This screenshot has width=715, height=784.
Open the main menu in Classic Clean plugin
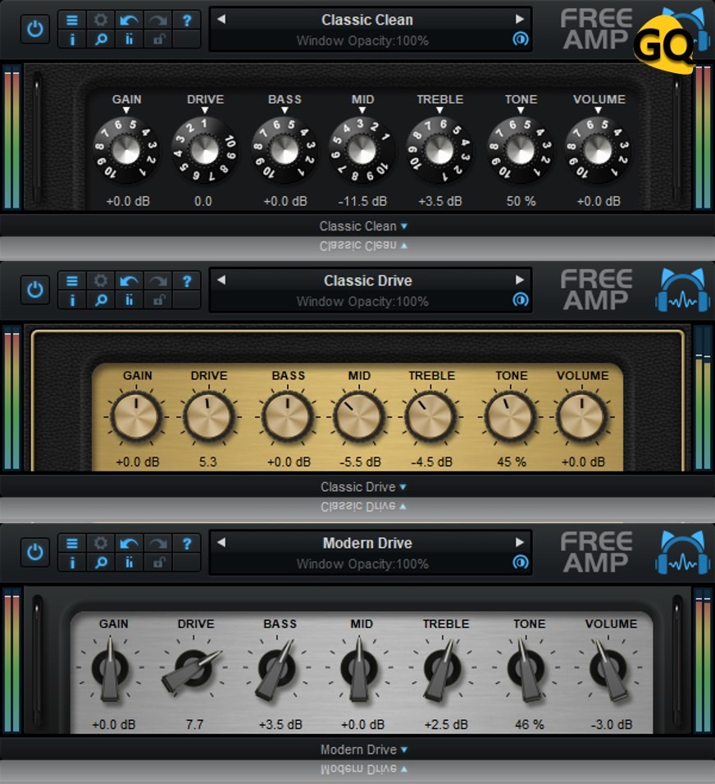point(72,20)
